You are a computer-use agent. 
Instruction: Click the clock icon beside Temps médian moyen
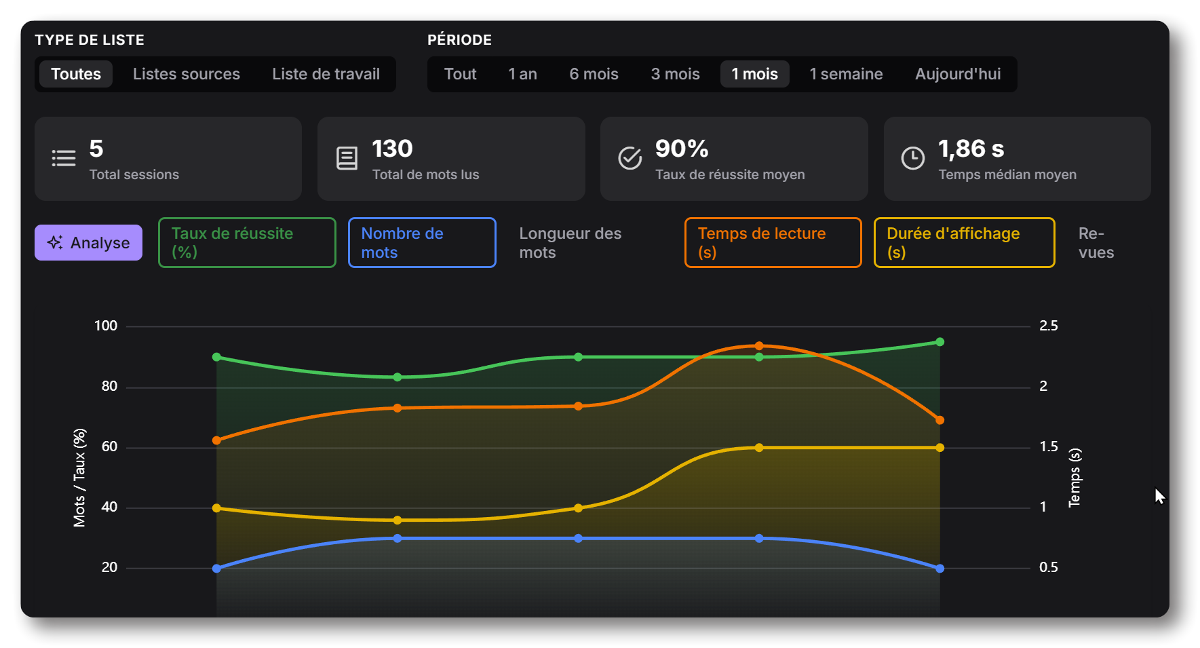click(912, 158)
